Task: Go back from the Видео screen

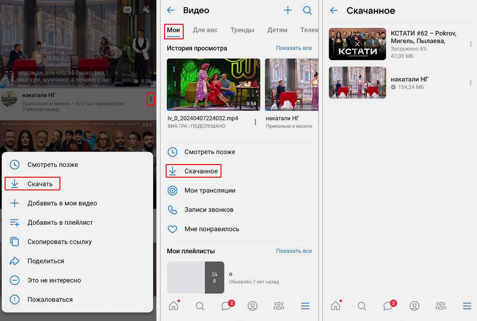Action: click(x=171, y=11)
